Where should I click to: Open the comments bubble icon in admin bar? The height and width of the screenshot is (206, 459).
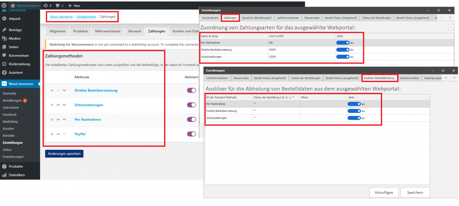coord(58,5)
